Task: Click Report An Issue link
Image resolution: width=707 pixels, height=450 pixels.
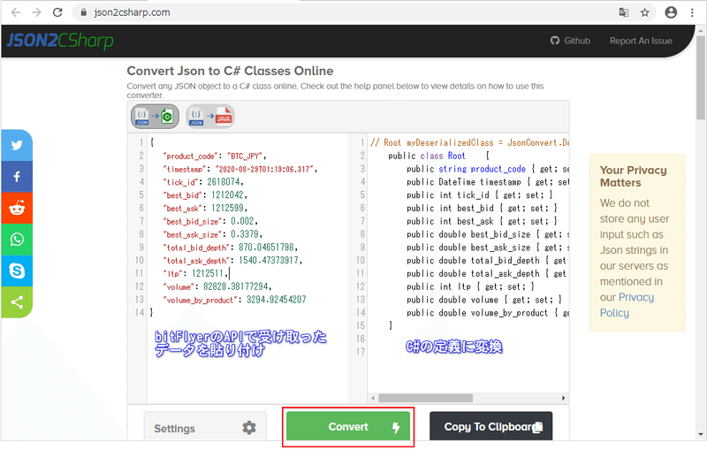Action: [641, 41]
